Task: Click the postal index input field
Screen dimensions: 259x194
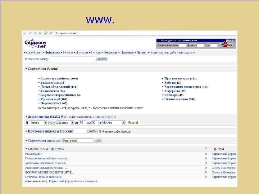Action: tap(80, 131)
